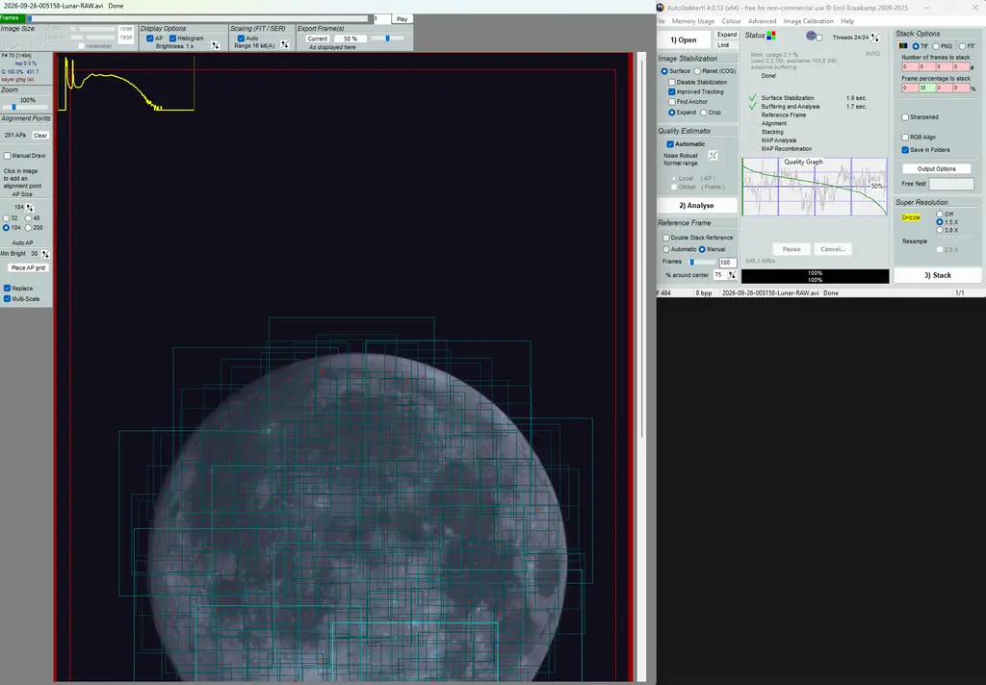Image resolution: width=986 pixels, height=685 pixels.
Task: Click the Quality Graph
Action: coord(815,187)
